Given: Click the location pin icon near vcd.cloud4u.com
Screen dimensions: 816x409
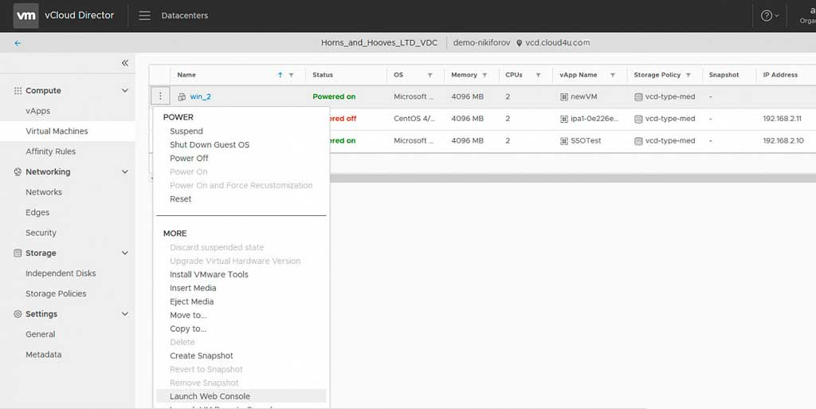Looking at the screenshot, I should coord(519,43).
